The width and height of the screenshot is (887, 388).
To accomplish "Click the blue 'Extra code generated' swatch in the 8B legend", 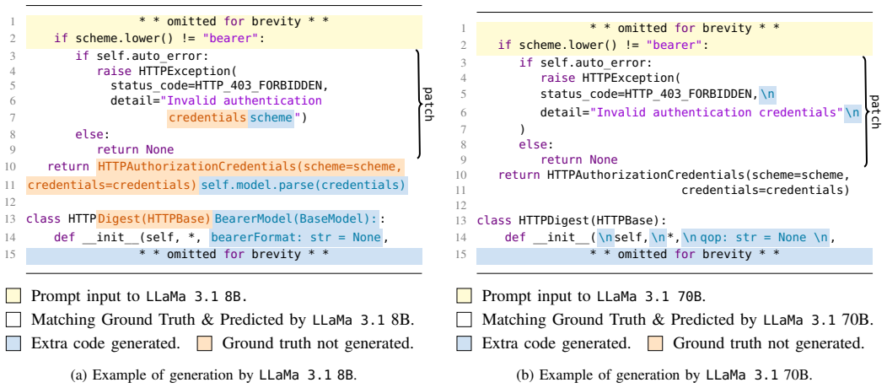I will [13, 342].
